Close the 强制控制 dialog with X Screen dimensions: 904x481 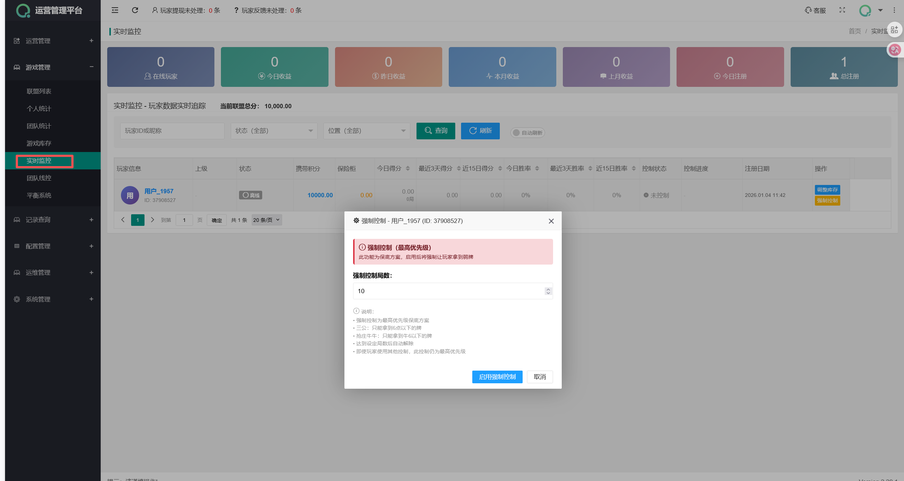551,221
